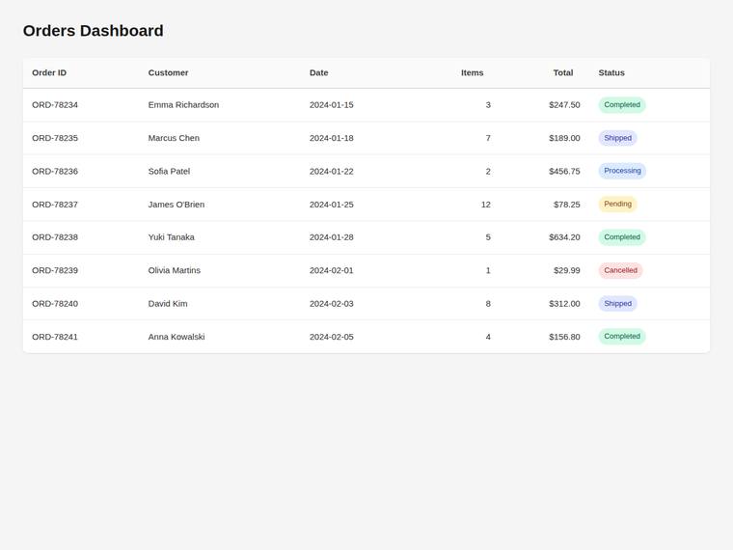Click Shipped badge for David Kim's order

[617, 304]
